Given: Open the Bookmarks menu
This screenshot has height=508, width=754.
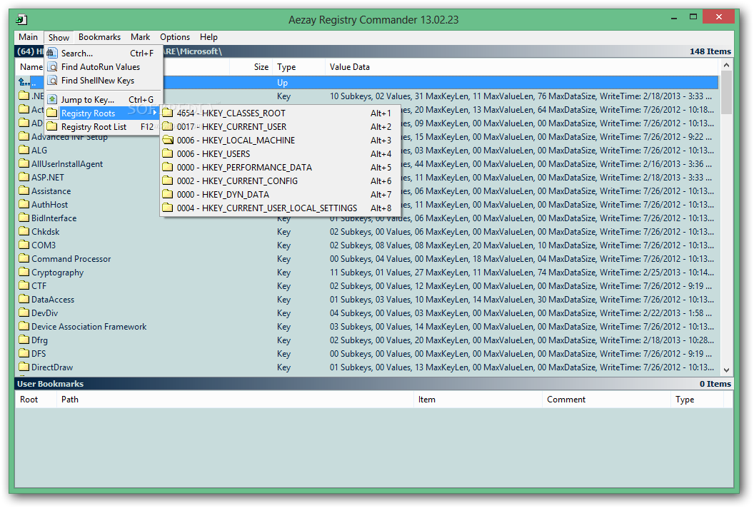Looking at the screenshot, I should 99,37.
